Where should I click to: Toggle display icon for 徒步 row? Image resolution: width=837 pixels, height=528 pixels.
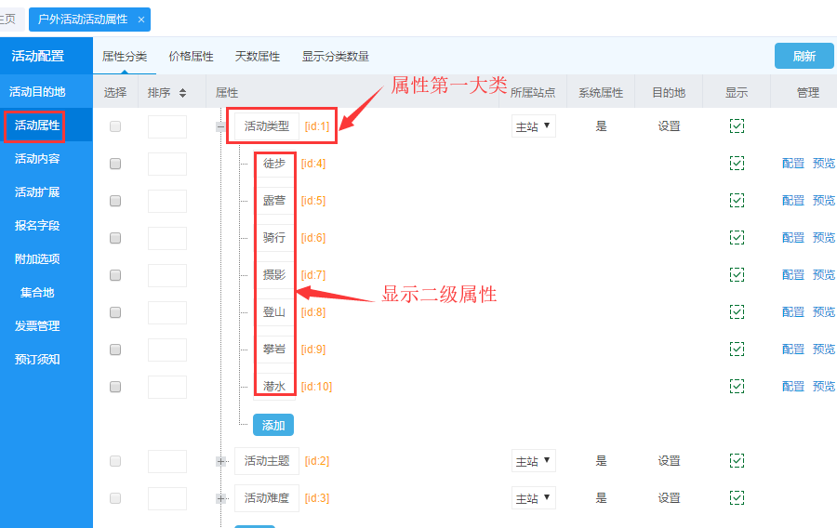(737, 164)
